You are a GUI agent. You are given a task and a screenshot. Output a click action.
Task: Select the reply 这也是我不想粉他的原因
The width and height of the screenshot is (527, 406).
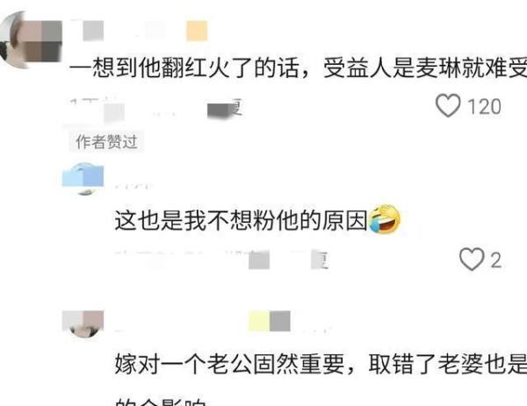[x=241, y=220]
